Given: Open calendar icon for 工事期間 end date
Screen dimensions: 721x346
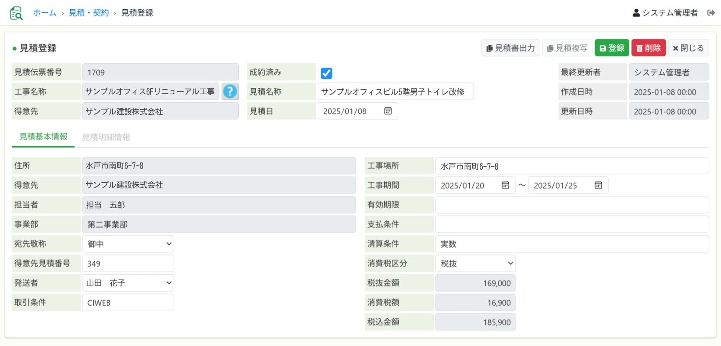Looking at the screenshot, I should 598,185.
